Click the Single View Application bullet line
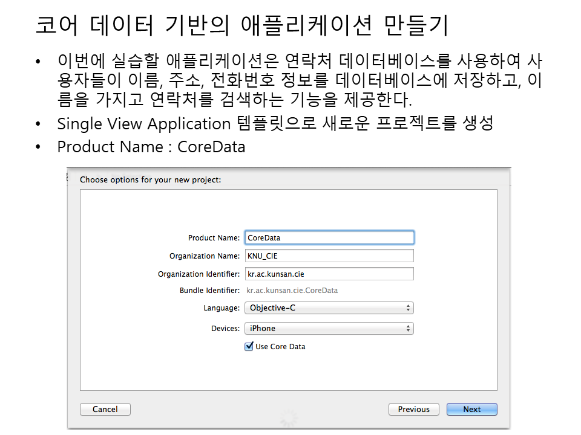Image resolution: width=581 pixels, height=435 pixels. pos(275,124)
